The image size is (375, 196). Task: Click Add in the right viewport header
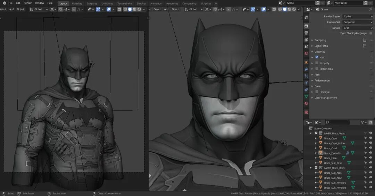point(166,9)
